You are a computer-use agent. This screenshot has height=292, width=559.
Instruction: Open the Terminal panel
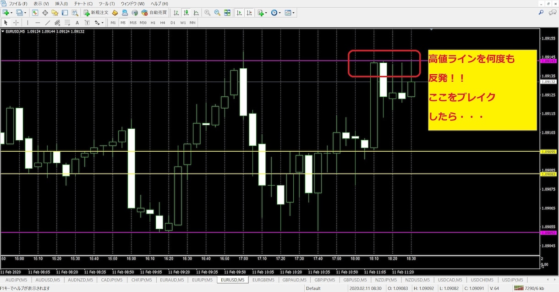(65, 13)
